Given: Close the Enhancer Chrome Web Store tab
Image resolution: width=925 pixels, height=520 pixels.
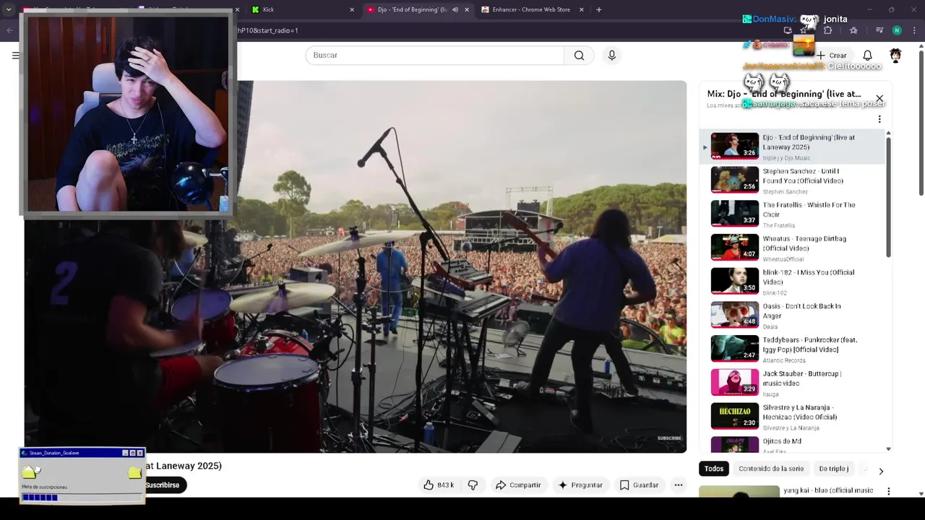Looking at the screenshot, I should pyautogui.click(x=581, y=9).
